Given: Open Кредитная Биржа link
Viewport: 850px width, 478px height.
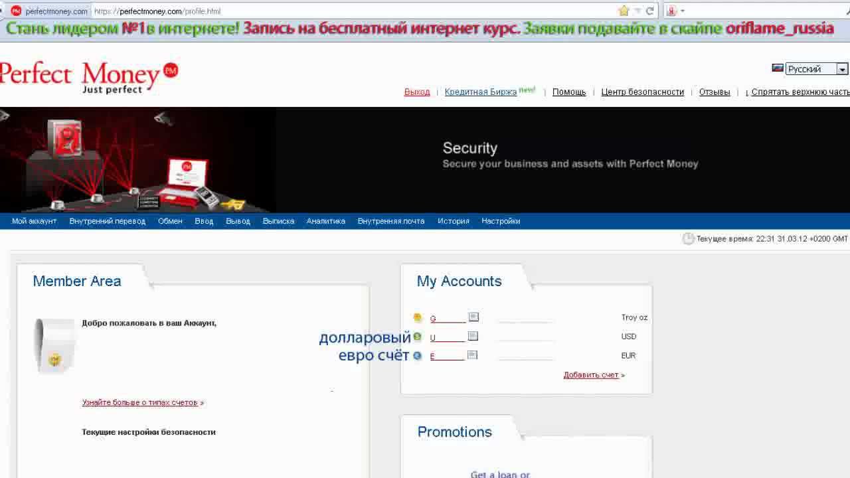Looking at the screenshot, I should click(480, 92).
